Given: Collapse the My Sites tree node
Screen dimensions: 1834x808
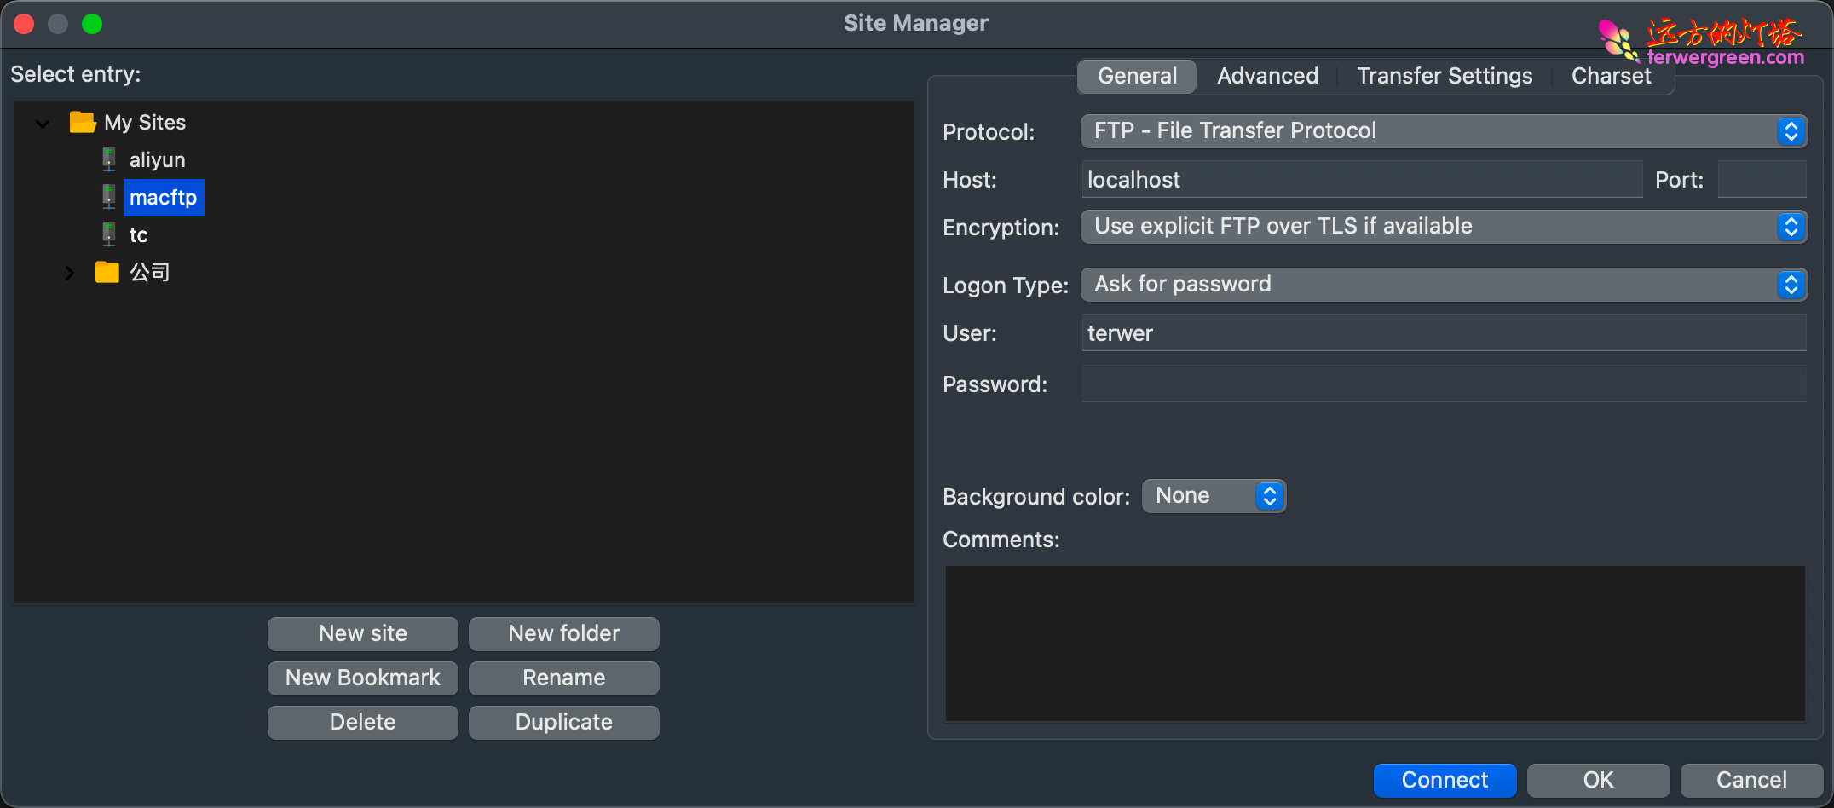Looking at the screenshot, I should tap(43, 124).
